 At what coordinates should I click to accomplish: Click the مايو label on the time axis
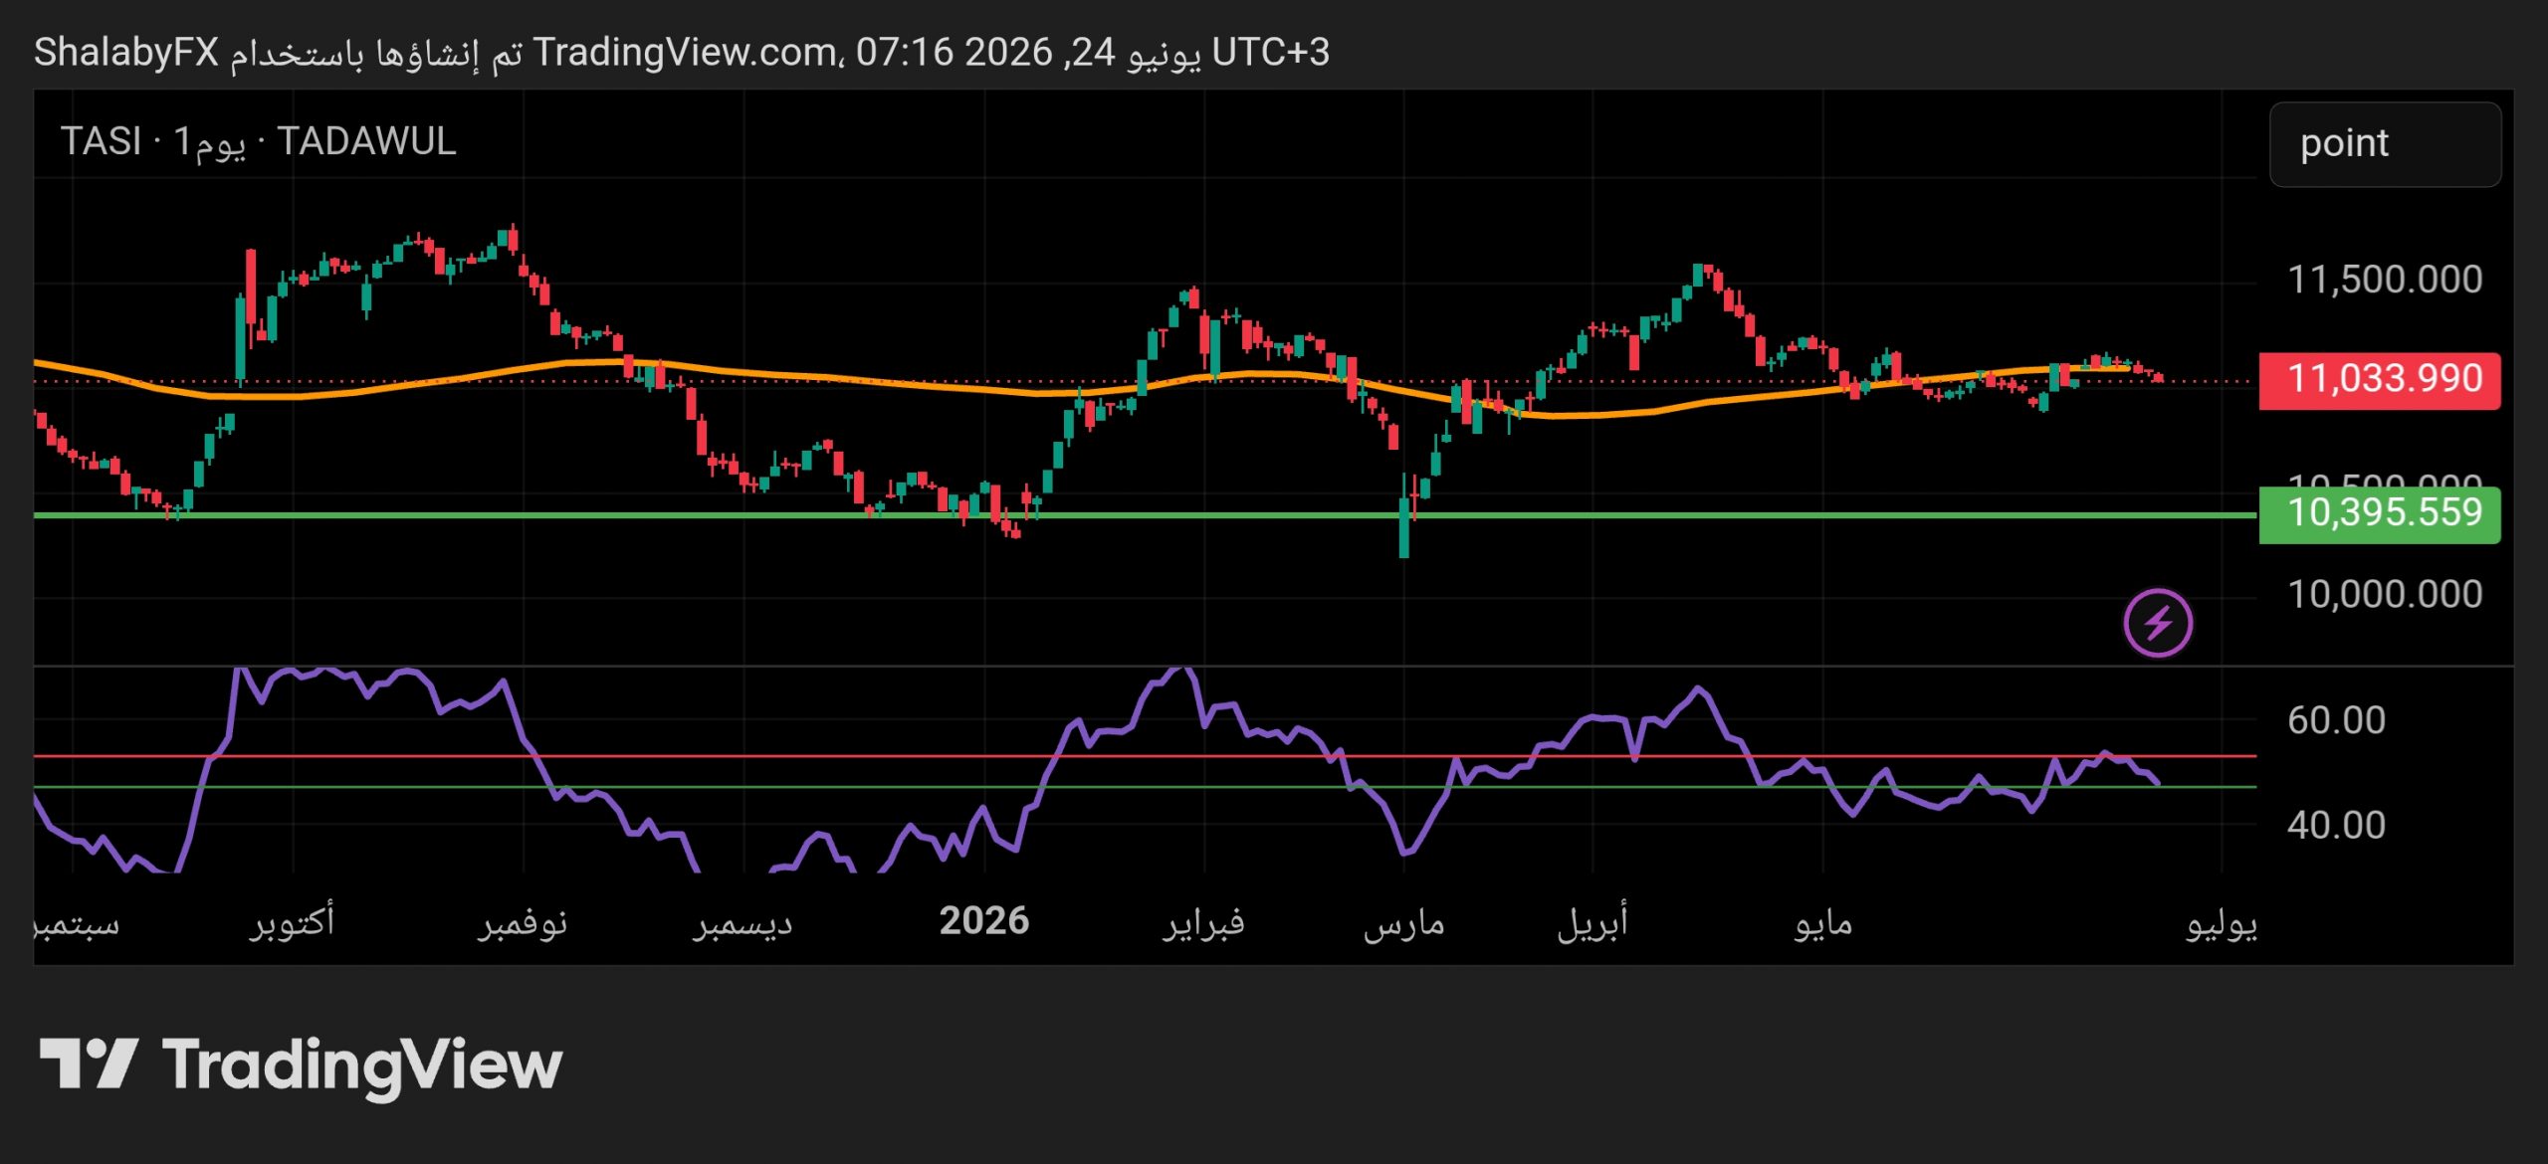click(1823, 923)
